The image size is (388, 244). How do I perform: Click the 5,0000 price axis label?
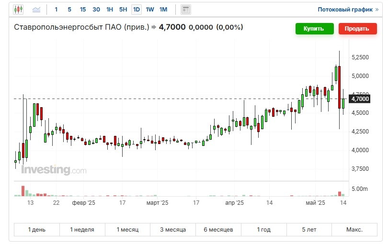(360, 76)
